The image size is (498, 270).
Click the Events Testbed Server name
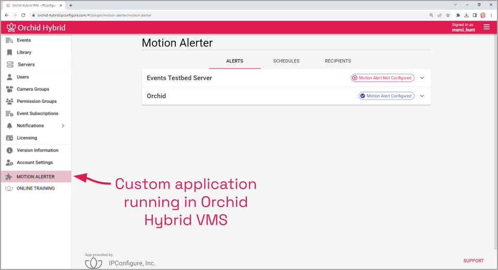tap(179, 78)
